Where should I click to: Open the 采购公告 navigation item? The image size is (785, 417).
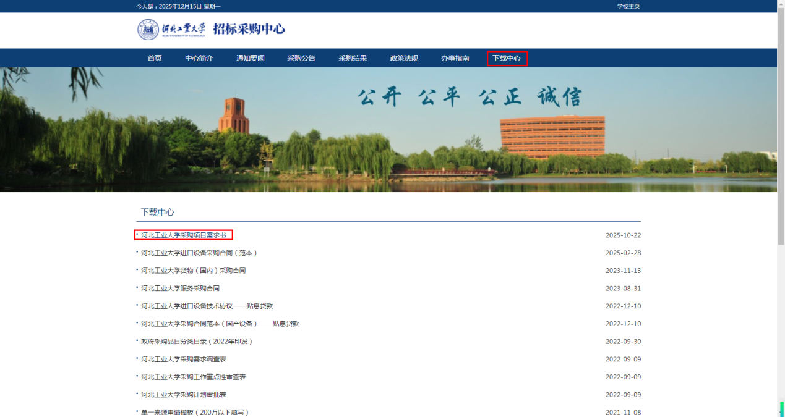(301, 58)
